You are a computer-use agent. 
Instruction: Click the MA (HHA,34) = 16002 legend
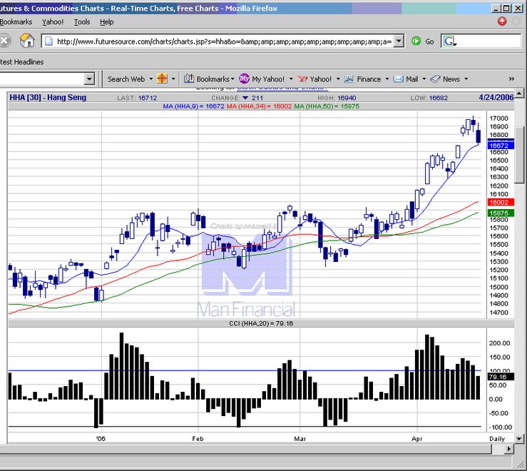(259, 106)
